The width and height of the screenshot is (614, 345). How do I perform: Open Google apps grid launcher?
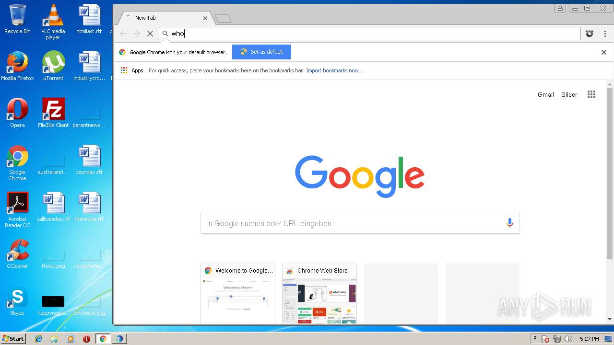[x=591, y=94]
